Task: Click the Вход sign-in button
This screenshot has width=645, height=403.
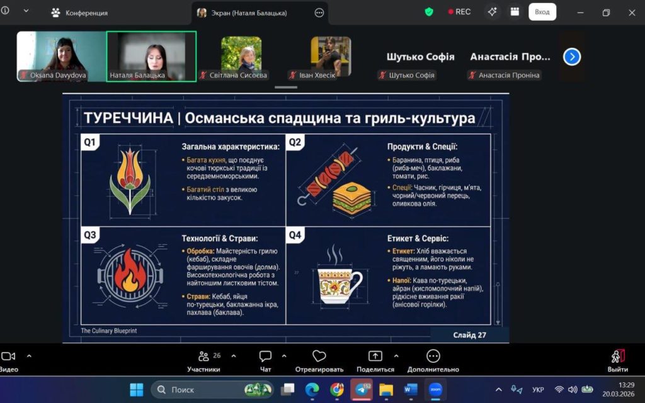Action: click(542, 12)
